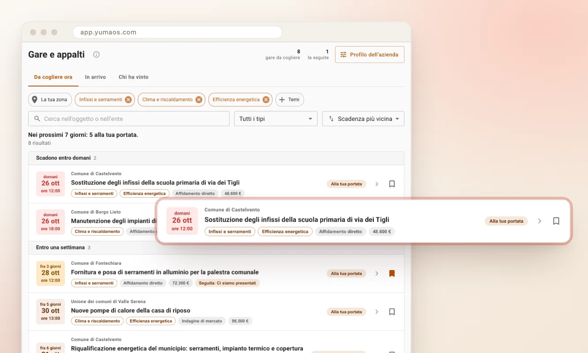Open the Scadenza più vicina sort dropdown

pos(363,119)
